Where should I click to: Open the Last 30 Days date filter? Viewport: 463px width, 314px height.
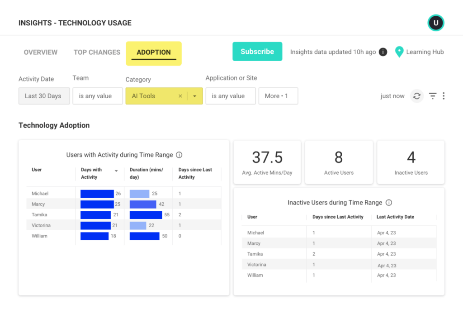click(44, 96)
